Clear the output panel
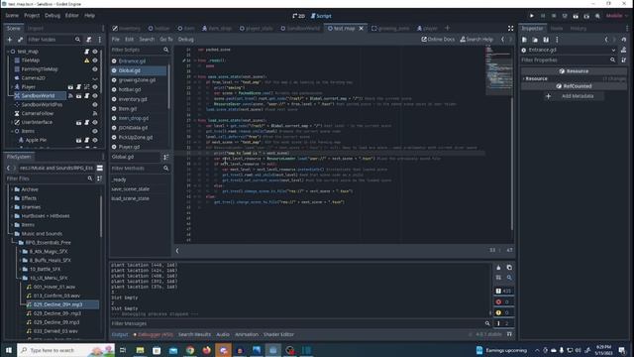 pyautogui.click(x=498, y=268)
